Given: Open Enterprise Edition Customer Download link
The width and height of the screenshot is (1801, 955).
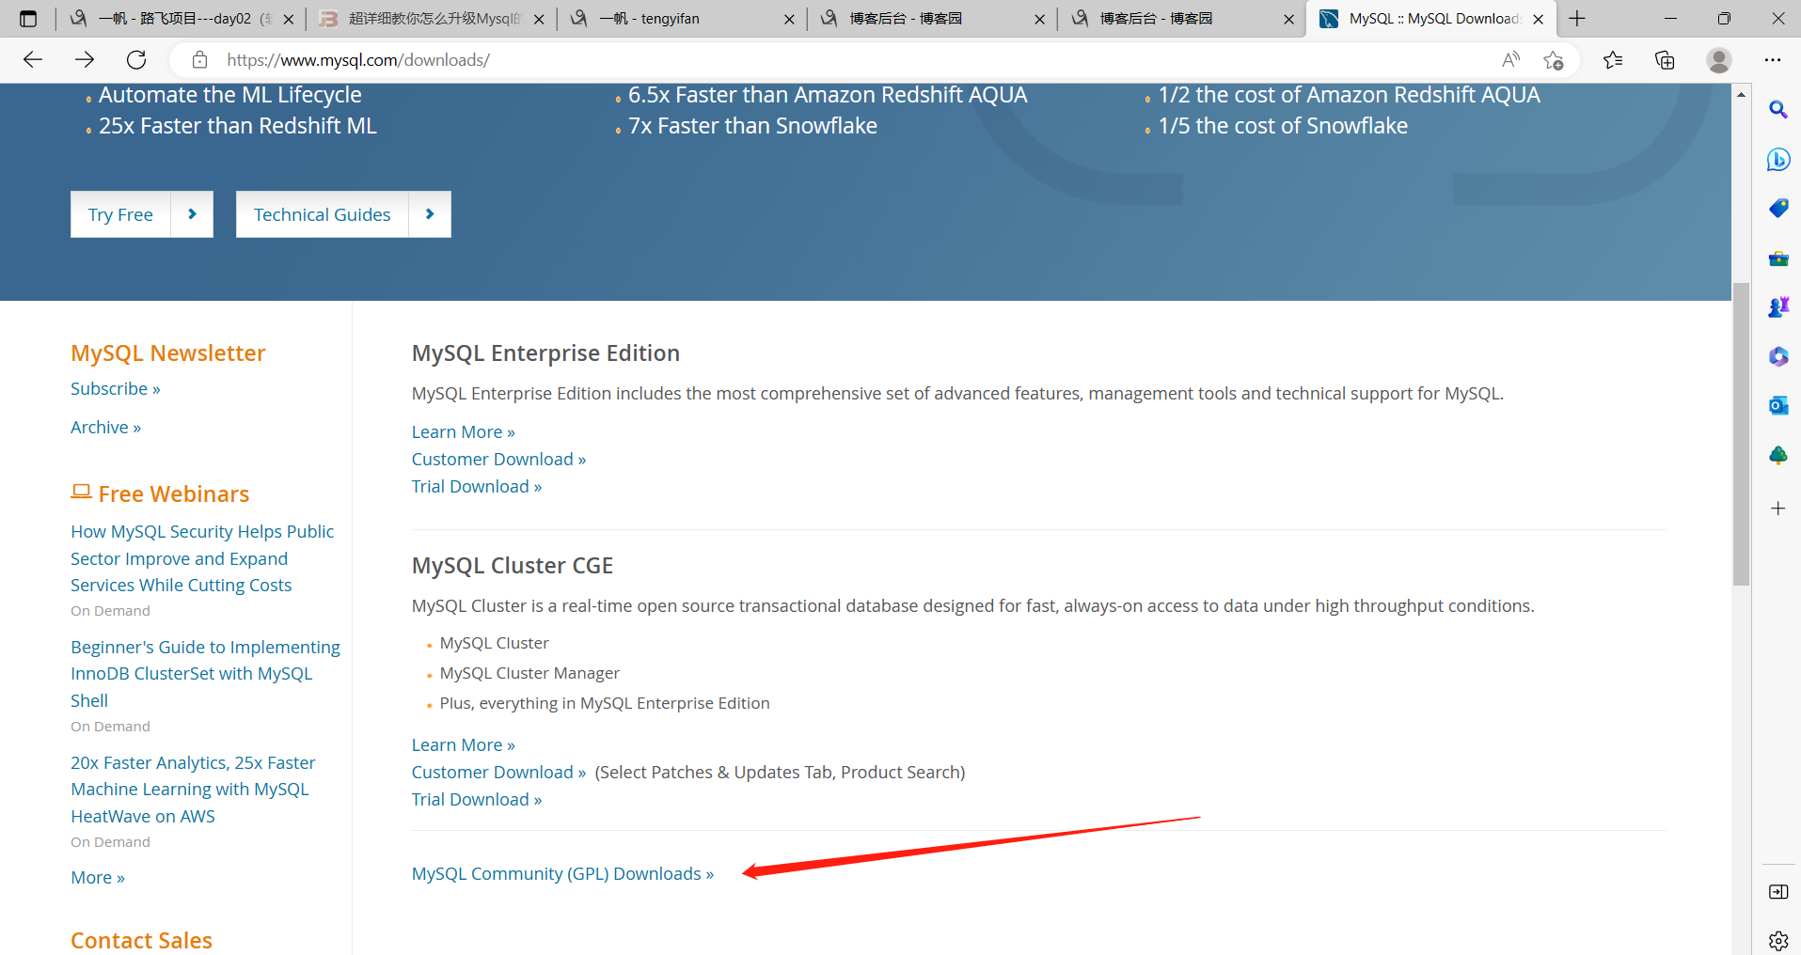Looking at the screenshot, I should pos(498,460).
